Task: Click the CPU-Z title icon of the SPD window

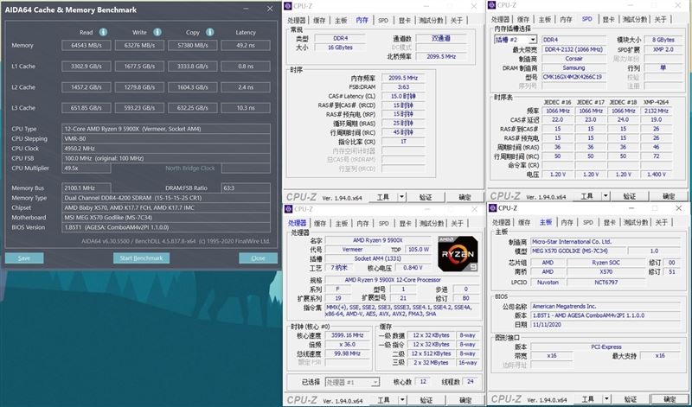Action: (x=491, y=5)
